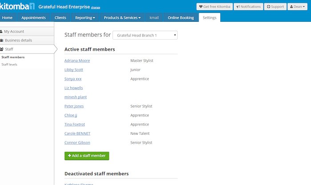Screen dimensions: 311x185
Task: Click the change link beside enterprise name
Action: point(96,8)
